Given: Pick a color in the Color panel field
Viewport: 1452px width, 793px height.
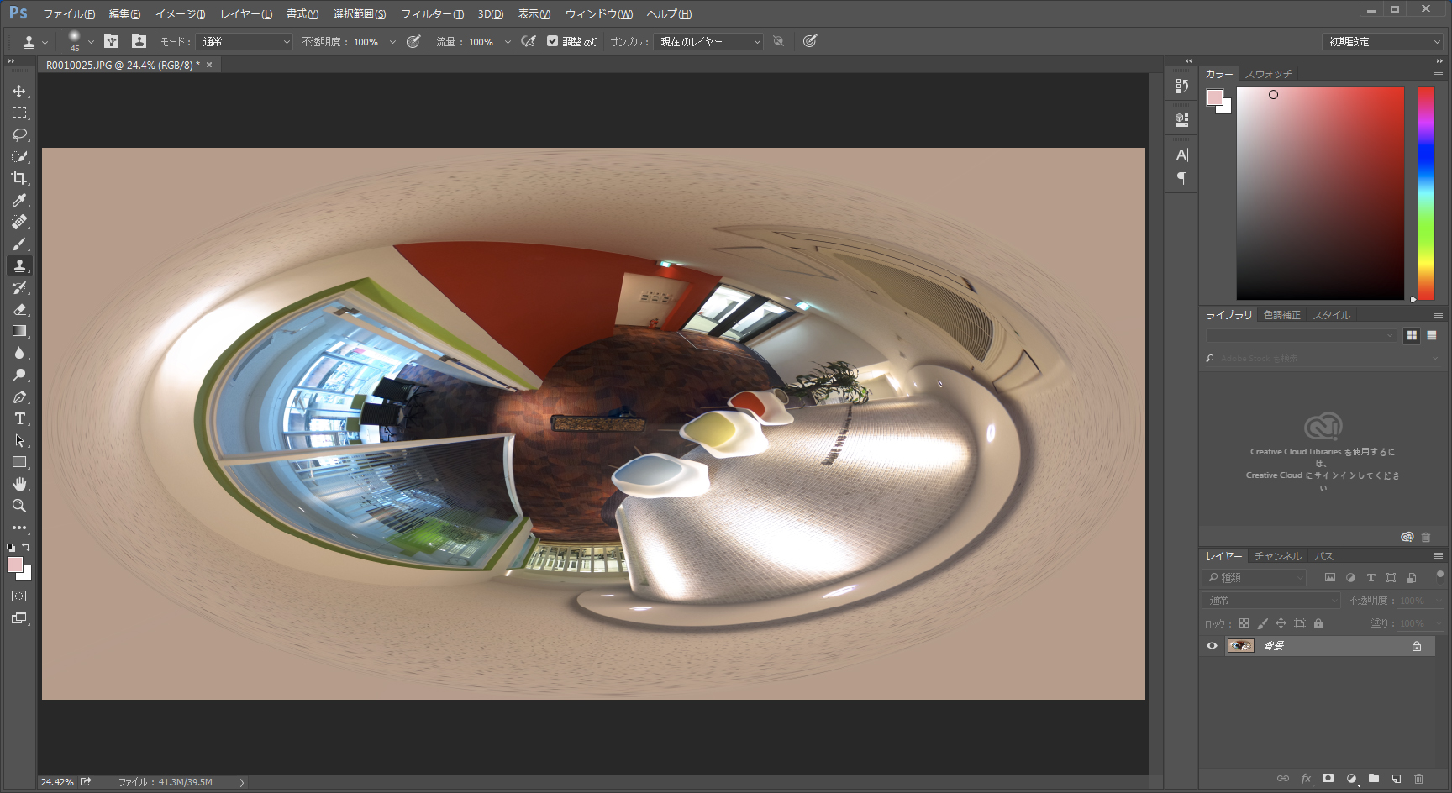Looking at the screenshot, I should 1320,193.
